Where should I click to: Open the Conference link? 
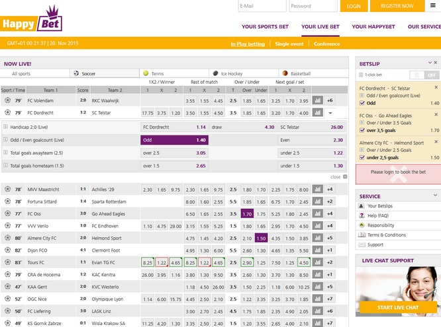point(327,44)
